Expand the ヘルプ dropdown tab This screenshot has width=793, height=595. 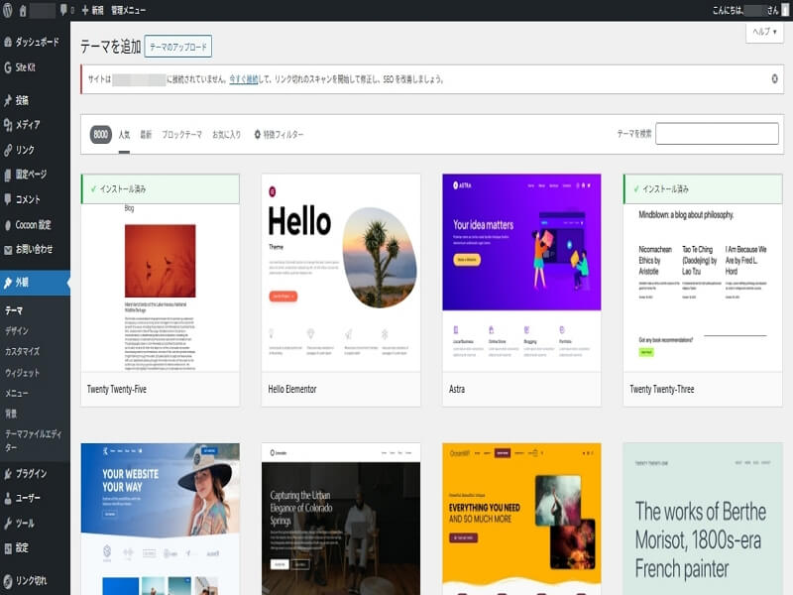(764, 32)
